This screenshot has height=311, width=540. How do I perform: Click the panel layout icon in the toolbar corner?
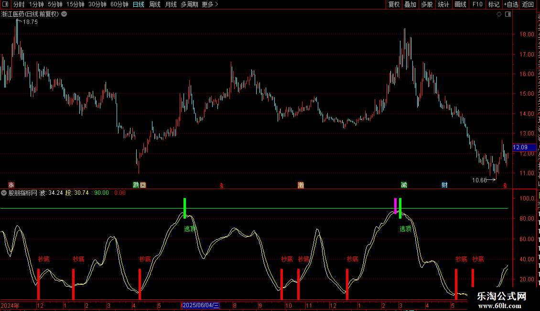point(5,4)
